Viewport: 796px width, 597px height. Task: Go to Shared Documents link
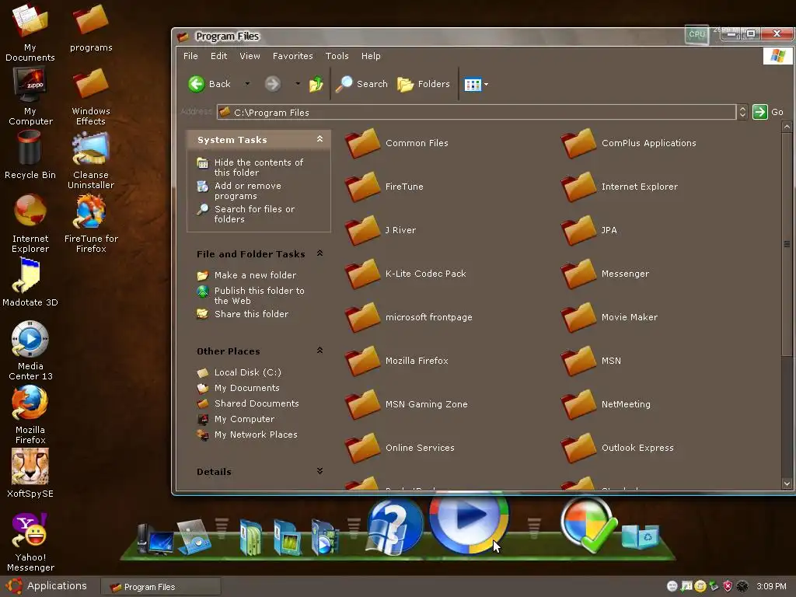click(x=257, y=403)
